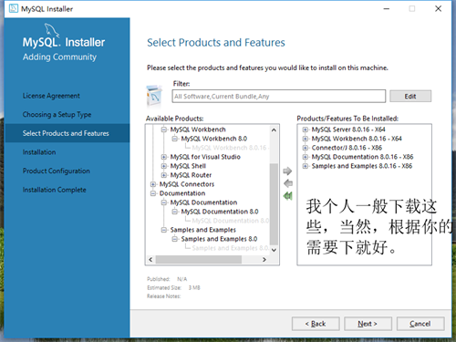Click the horizontal scroll left arrow
Viewport: 456px width, 342px height.
pyautogui.click(x=150, y=260)
